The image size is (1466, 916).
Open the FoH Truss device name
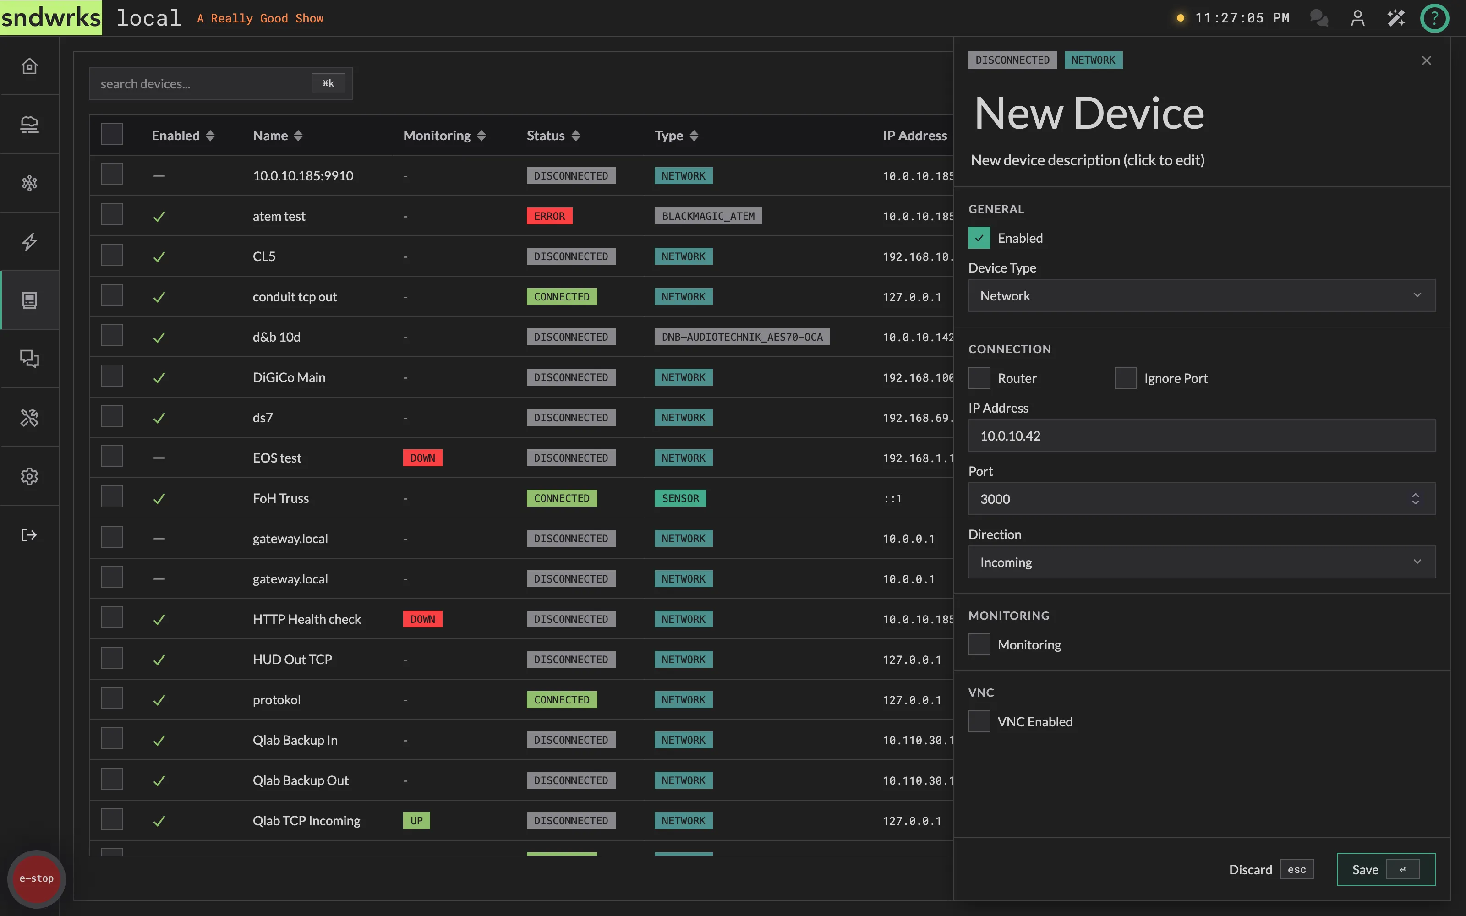(280, 498)
